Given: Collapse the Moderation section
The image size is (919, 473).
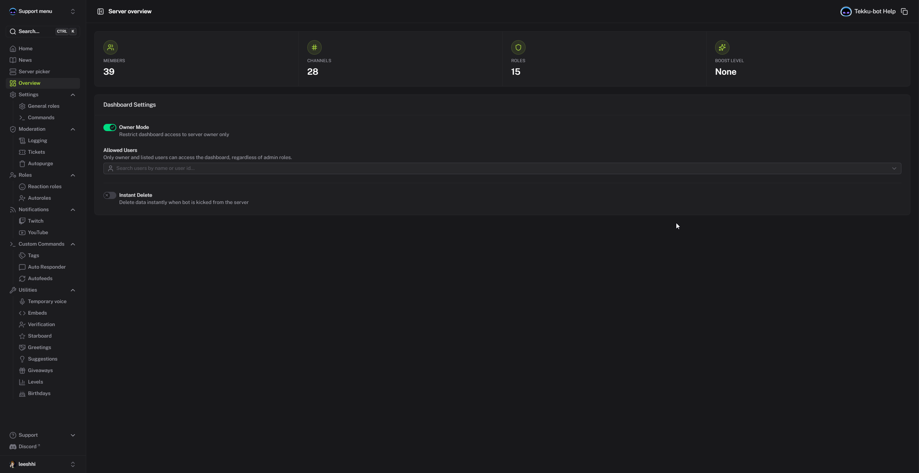Looking at the screenshot, I should tap(73, 129).
